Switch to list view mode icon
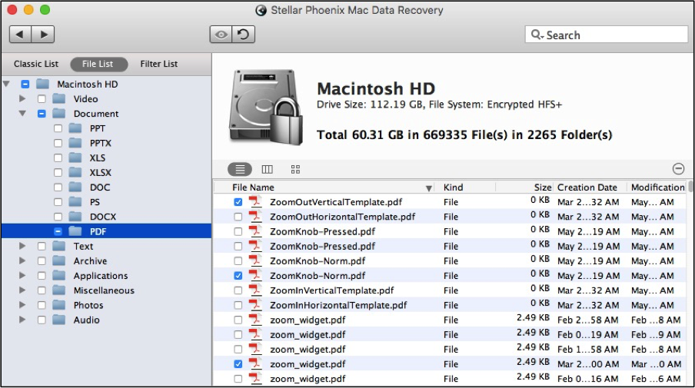The height and width of the screenshot is (388, 695). click(x=240, y=169)
